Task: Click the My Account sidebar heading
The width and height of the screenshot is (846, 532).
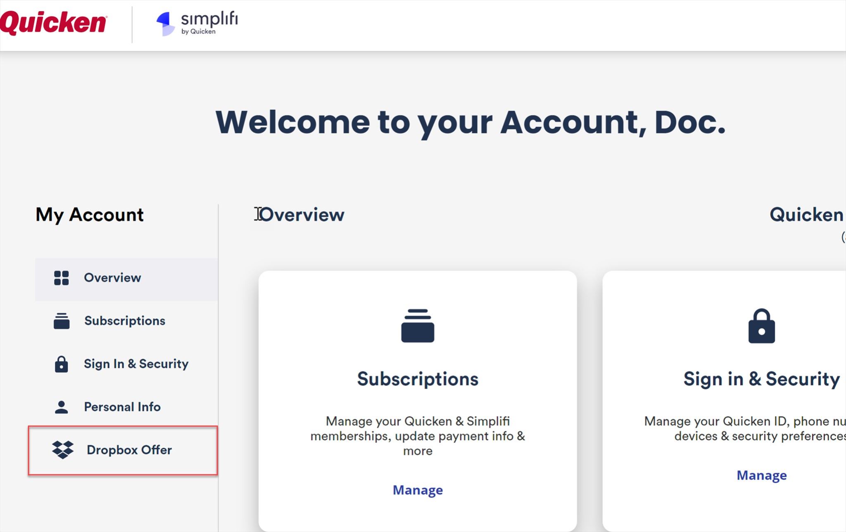Action: [x=90, y=215]
